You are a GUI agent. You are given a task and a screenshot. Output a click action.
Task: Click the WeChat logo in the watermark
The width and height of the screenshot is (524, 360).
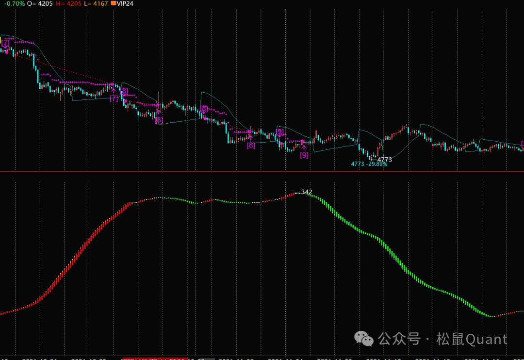[x=364, y=338]
